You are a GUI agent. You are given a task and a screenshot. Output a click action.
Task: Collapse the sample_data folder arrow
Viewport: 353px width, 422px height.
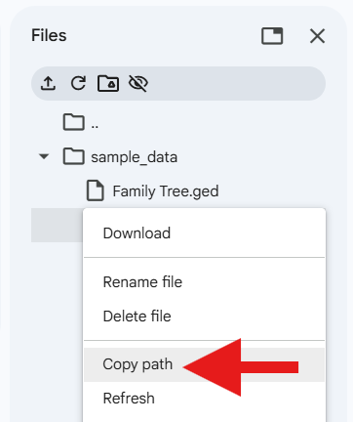point(44,156)
